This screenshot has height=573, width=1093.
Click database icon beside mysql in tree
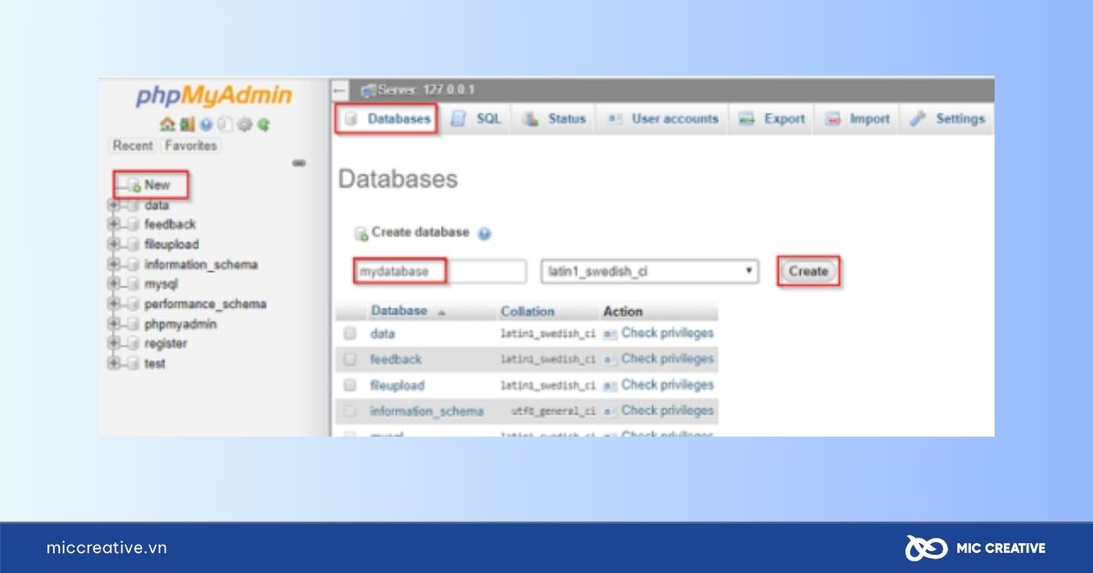coord(133,285)
